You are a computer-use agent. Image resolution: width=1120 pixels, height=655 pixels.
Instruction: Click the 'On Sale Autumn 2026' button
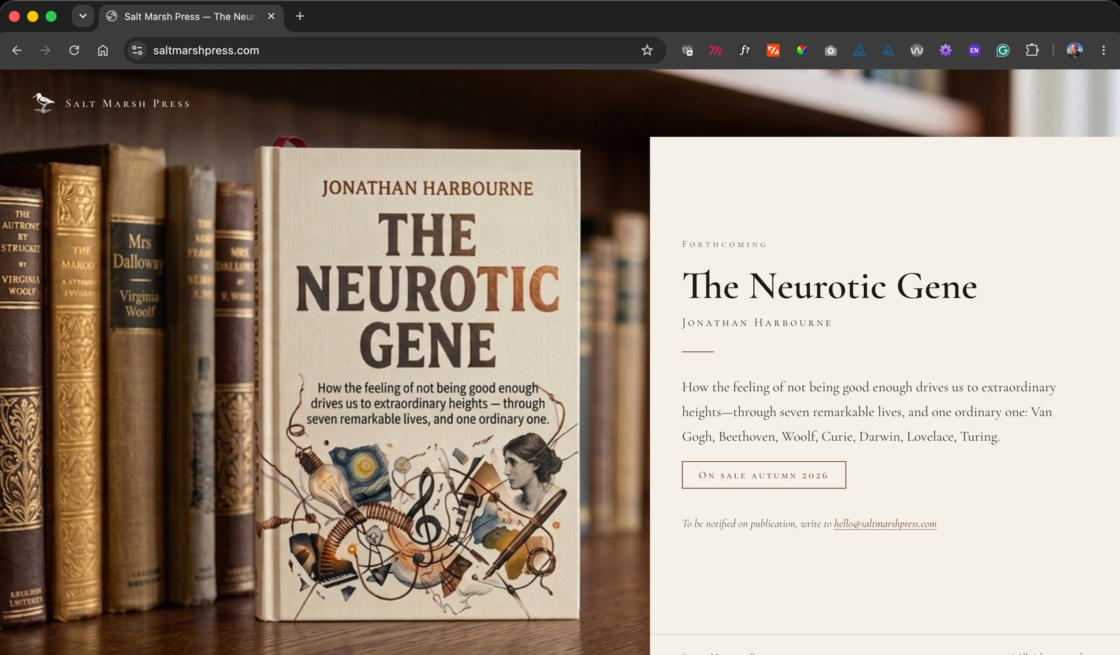(764, 475)
